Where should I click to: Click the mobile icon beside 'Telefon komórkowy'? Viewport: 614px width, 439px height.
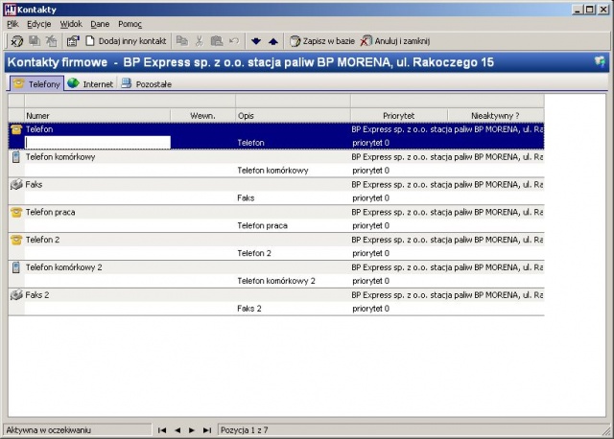(15, 157)
